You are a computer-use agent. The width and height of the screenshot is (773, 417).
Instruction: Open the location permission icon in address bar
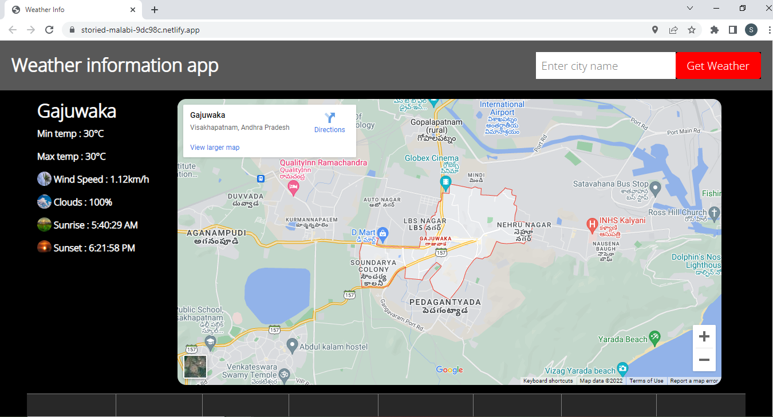point(655,30)
